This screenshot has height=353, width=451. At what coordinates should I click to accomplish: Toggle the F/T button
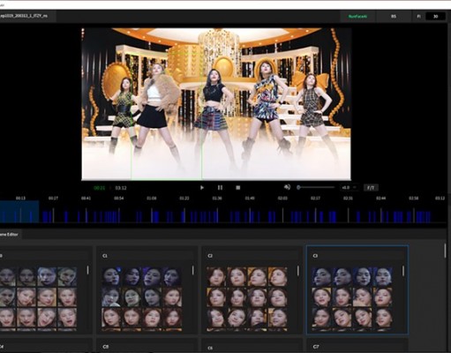click(371, 188)
